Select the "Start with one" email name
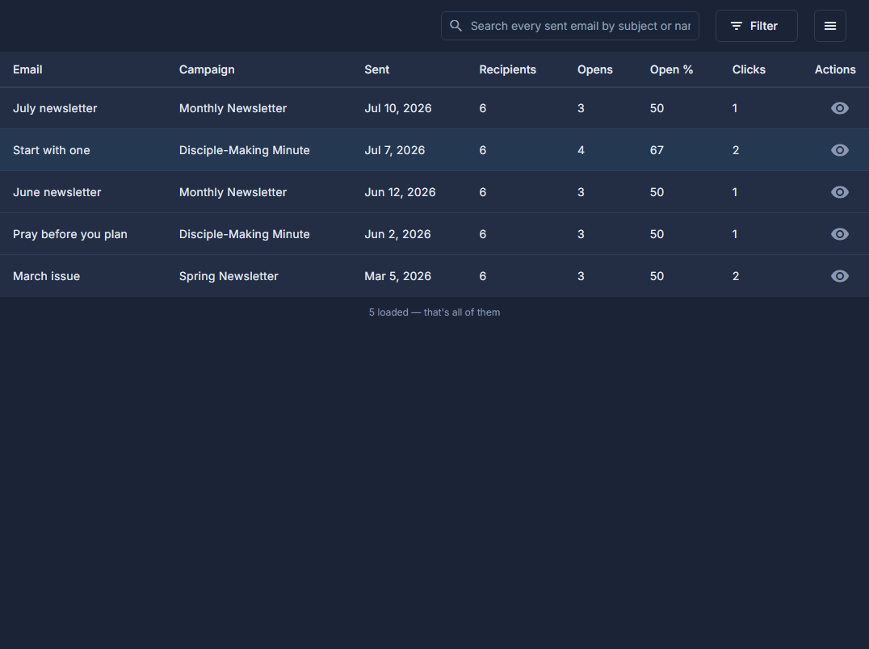The width and height of the screenshot is (869, 649). (52, 151)
